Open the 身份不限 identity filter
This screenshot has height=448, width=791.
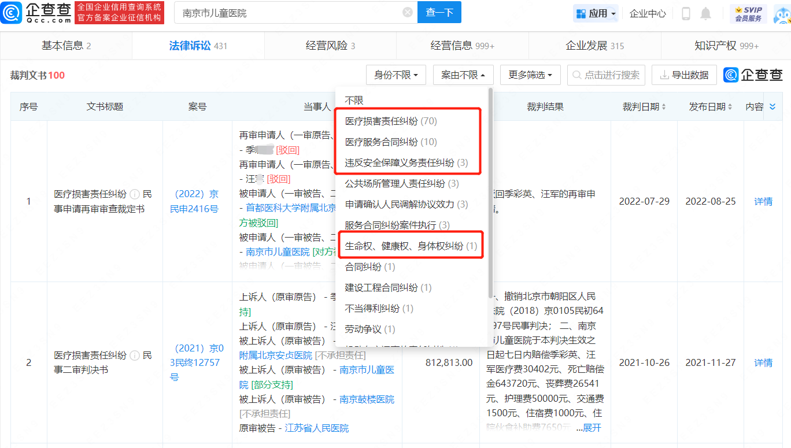click(x=396, y=75)
